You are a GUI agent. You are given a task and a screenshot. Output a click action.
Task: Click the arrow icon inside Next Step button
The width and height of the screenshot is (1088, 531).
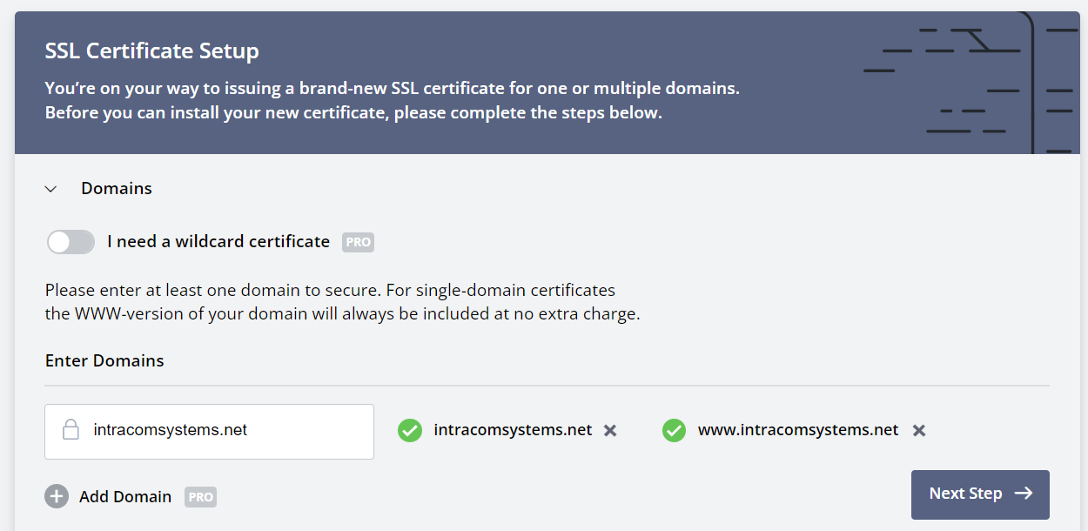1023,494
